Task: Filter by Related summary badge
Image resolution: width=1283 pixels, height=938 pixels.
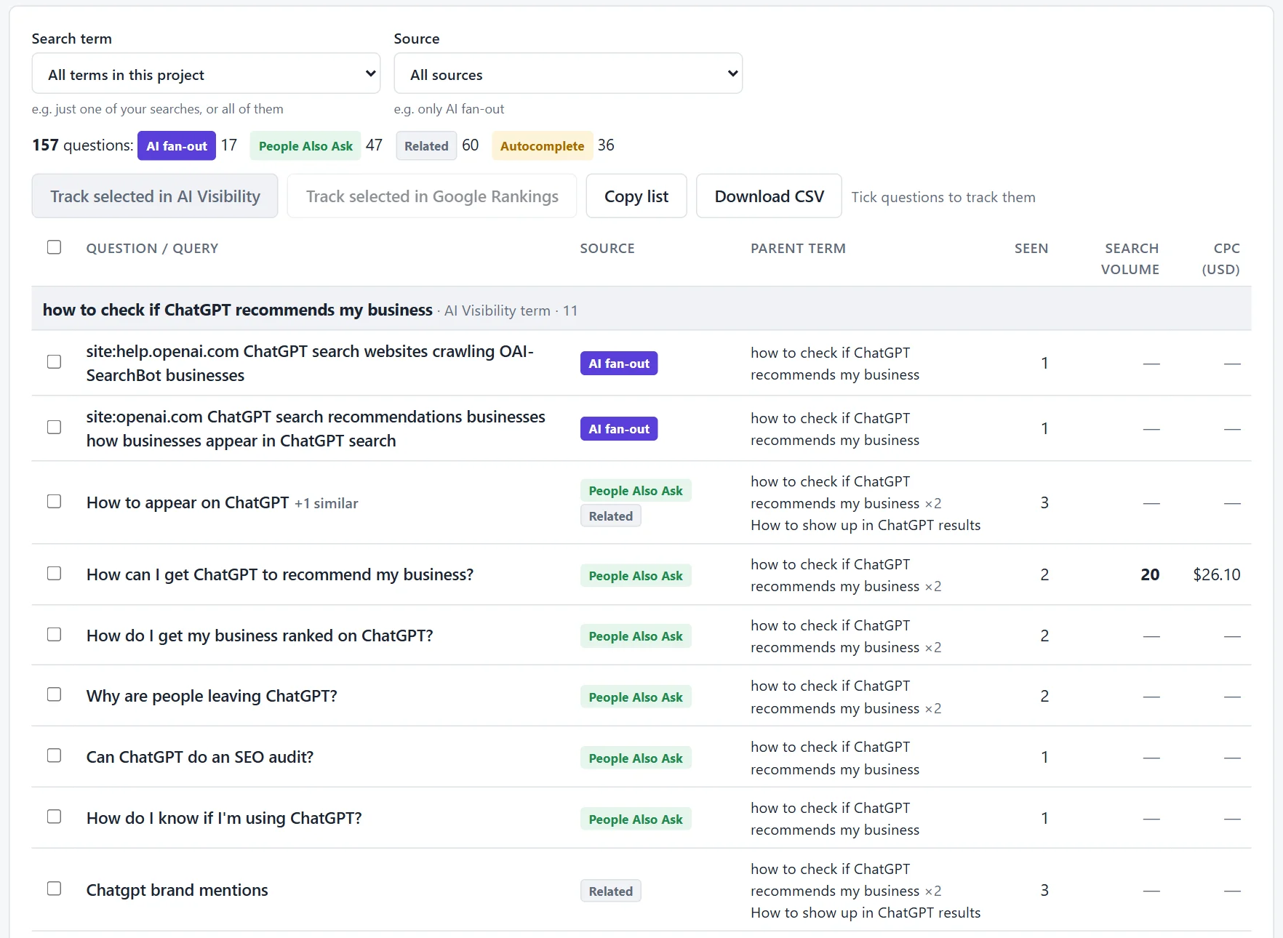Action: click(426, 145)
